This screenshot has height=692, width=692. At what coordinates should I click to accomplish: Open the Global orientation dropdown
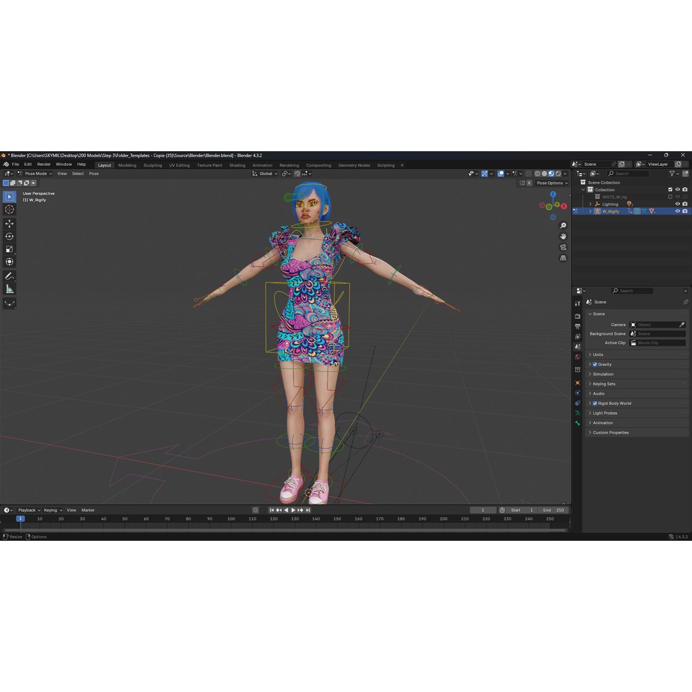265,174
